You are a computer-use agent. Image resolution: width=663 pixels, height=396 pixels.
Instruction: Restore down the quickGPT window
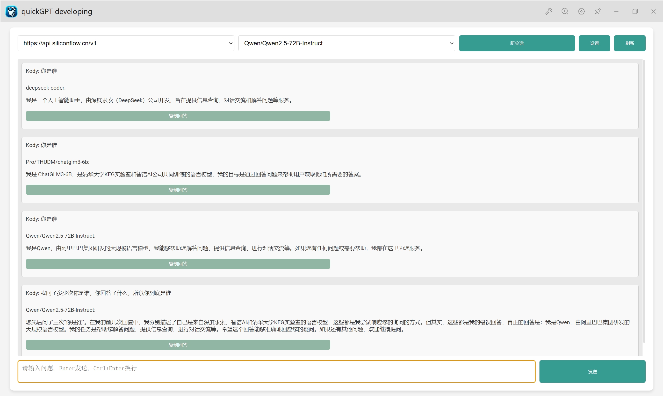(635, 11)
